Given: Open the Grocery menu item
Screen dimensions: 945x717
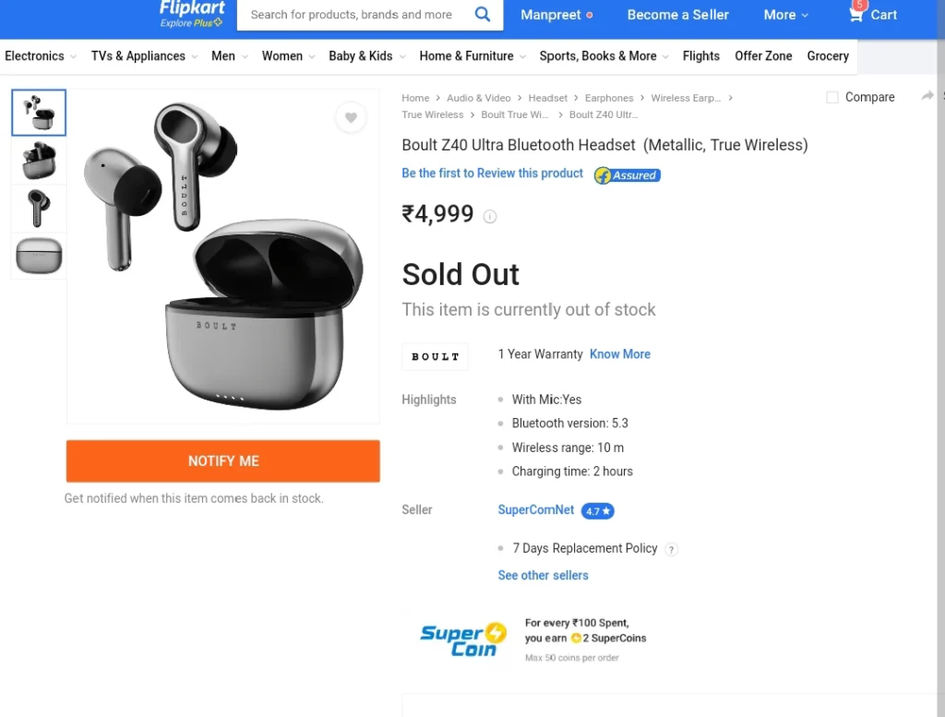Looking at the screenshot, I should [828, 56].
